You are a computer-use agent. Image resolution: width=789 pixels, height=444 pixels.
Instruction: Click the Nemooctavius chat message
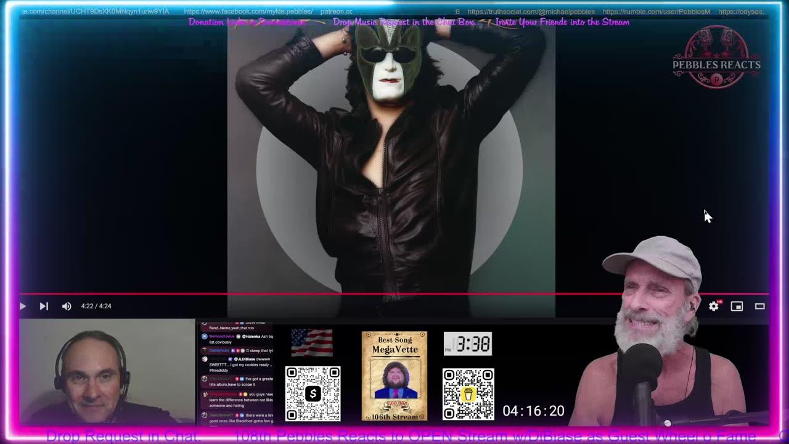tap(237, 339)
